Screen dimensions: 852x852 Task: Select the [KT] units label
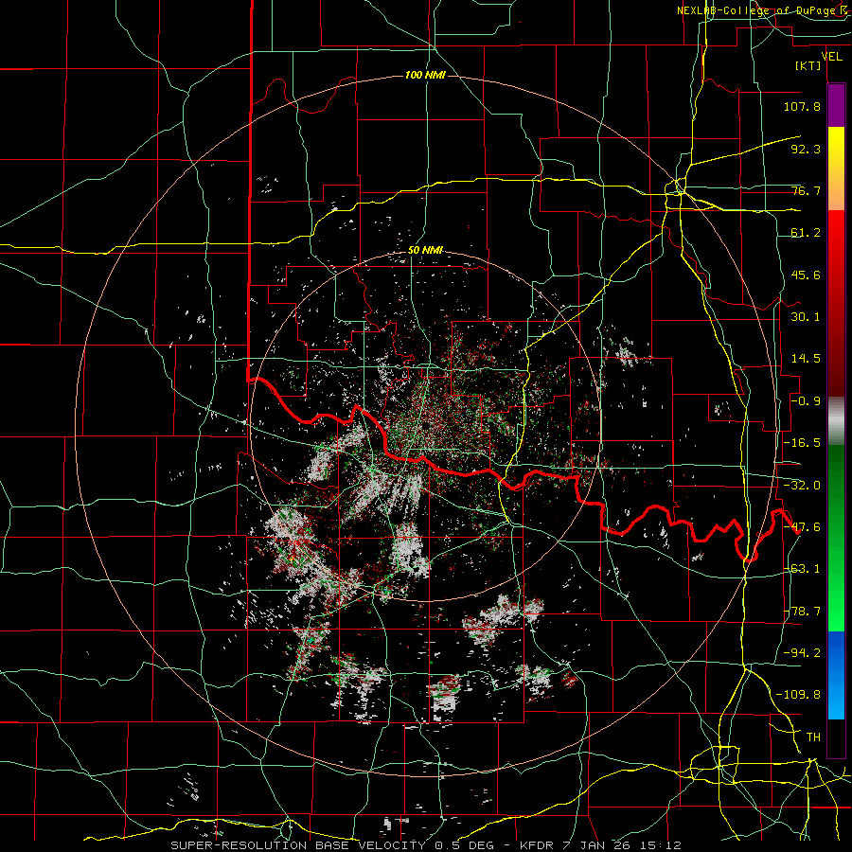(x=808, y=65)
